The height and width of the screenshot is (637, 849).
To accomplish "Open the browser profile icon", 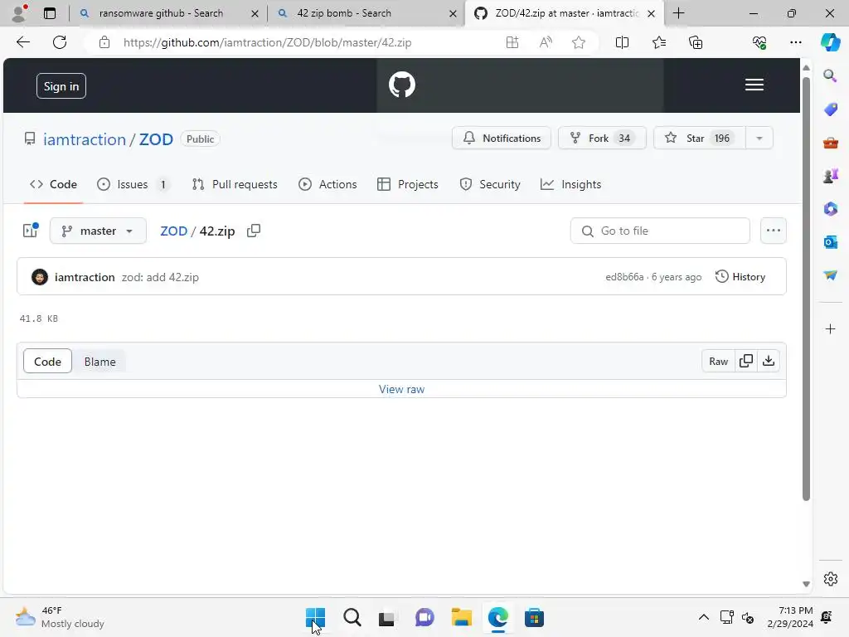I will point(20,13).
